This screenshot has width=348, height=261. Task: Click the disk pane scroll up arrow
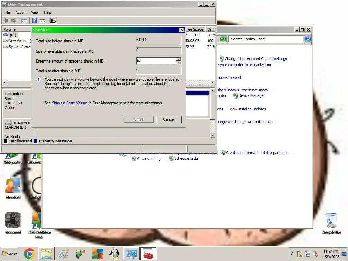click(213, 90)
